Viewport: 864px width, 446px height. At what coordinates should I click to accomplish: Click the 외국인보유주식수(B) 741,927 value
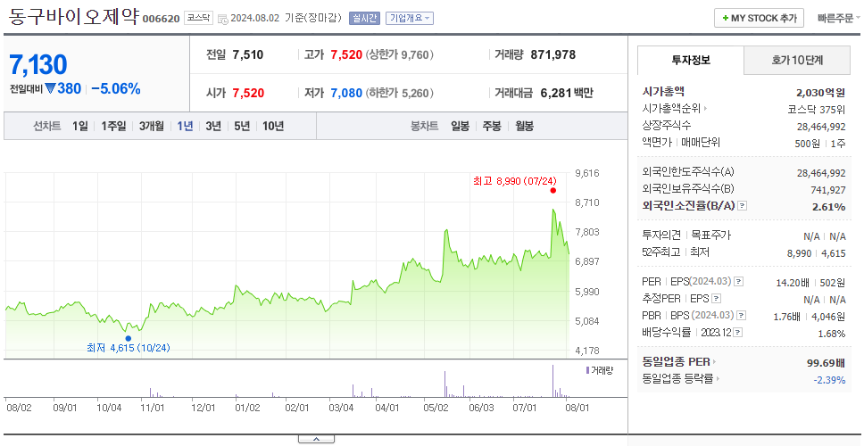tap(827, 189)
